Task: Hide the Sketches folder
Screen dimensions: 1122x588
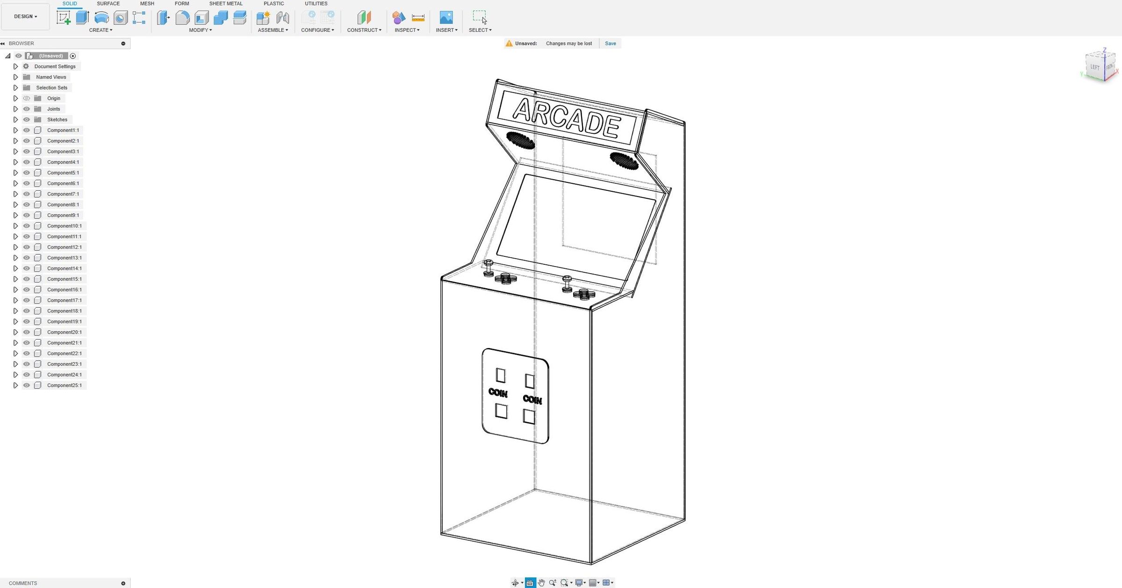Action: 27,119
